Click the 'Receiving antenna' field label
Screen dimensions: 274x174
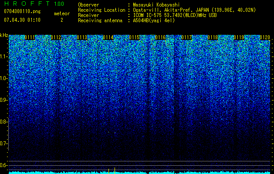(100, 20)
